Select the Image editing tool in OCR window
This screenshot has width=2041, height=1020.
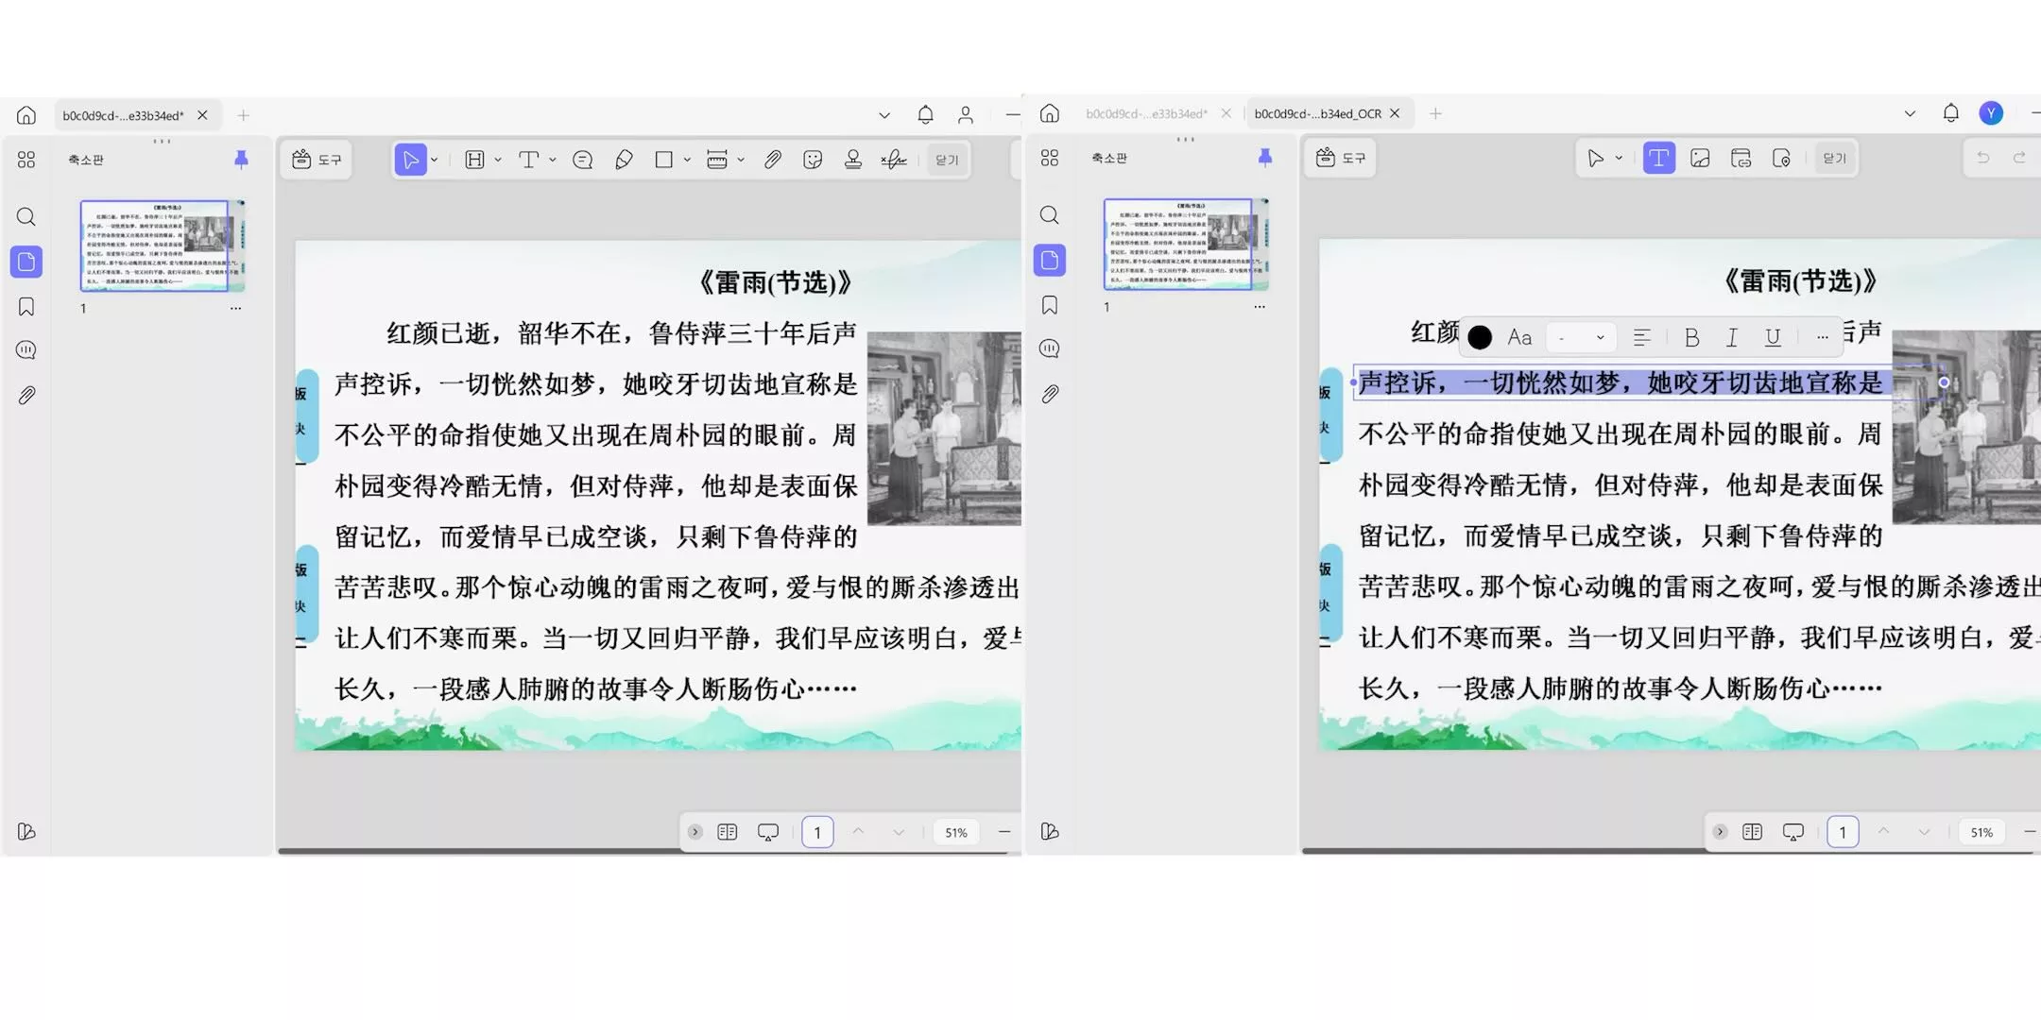point(1699,158)
